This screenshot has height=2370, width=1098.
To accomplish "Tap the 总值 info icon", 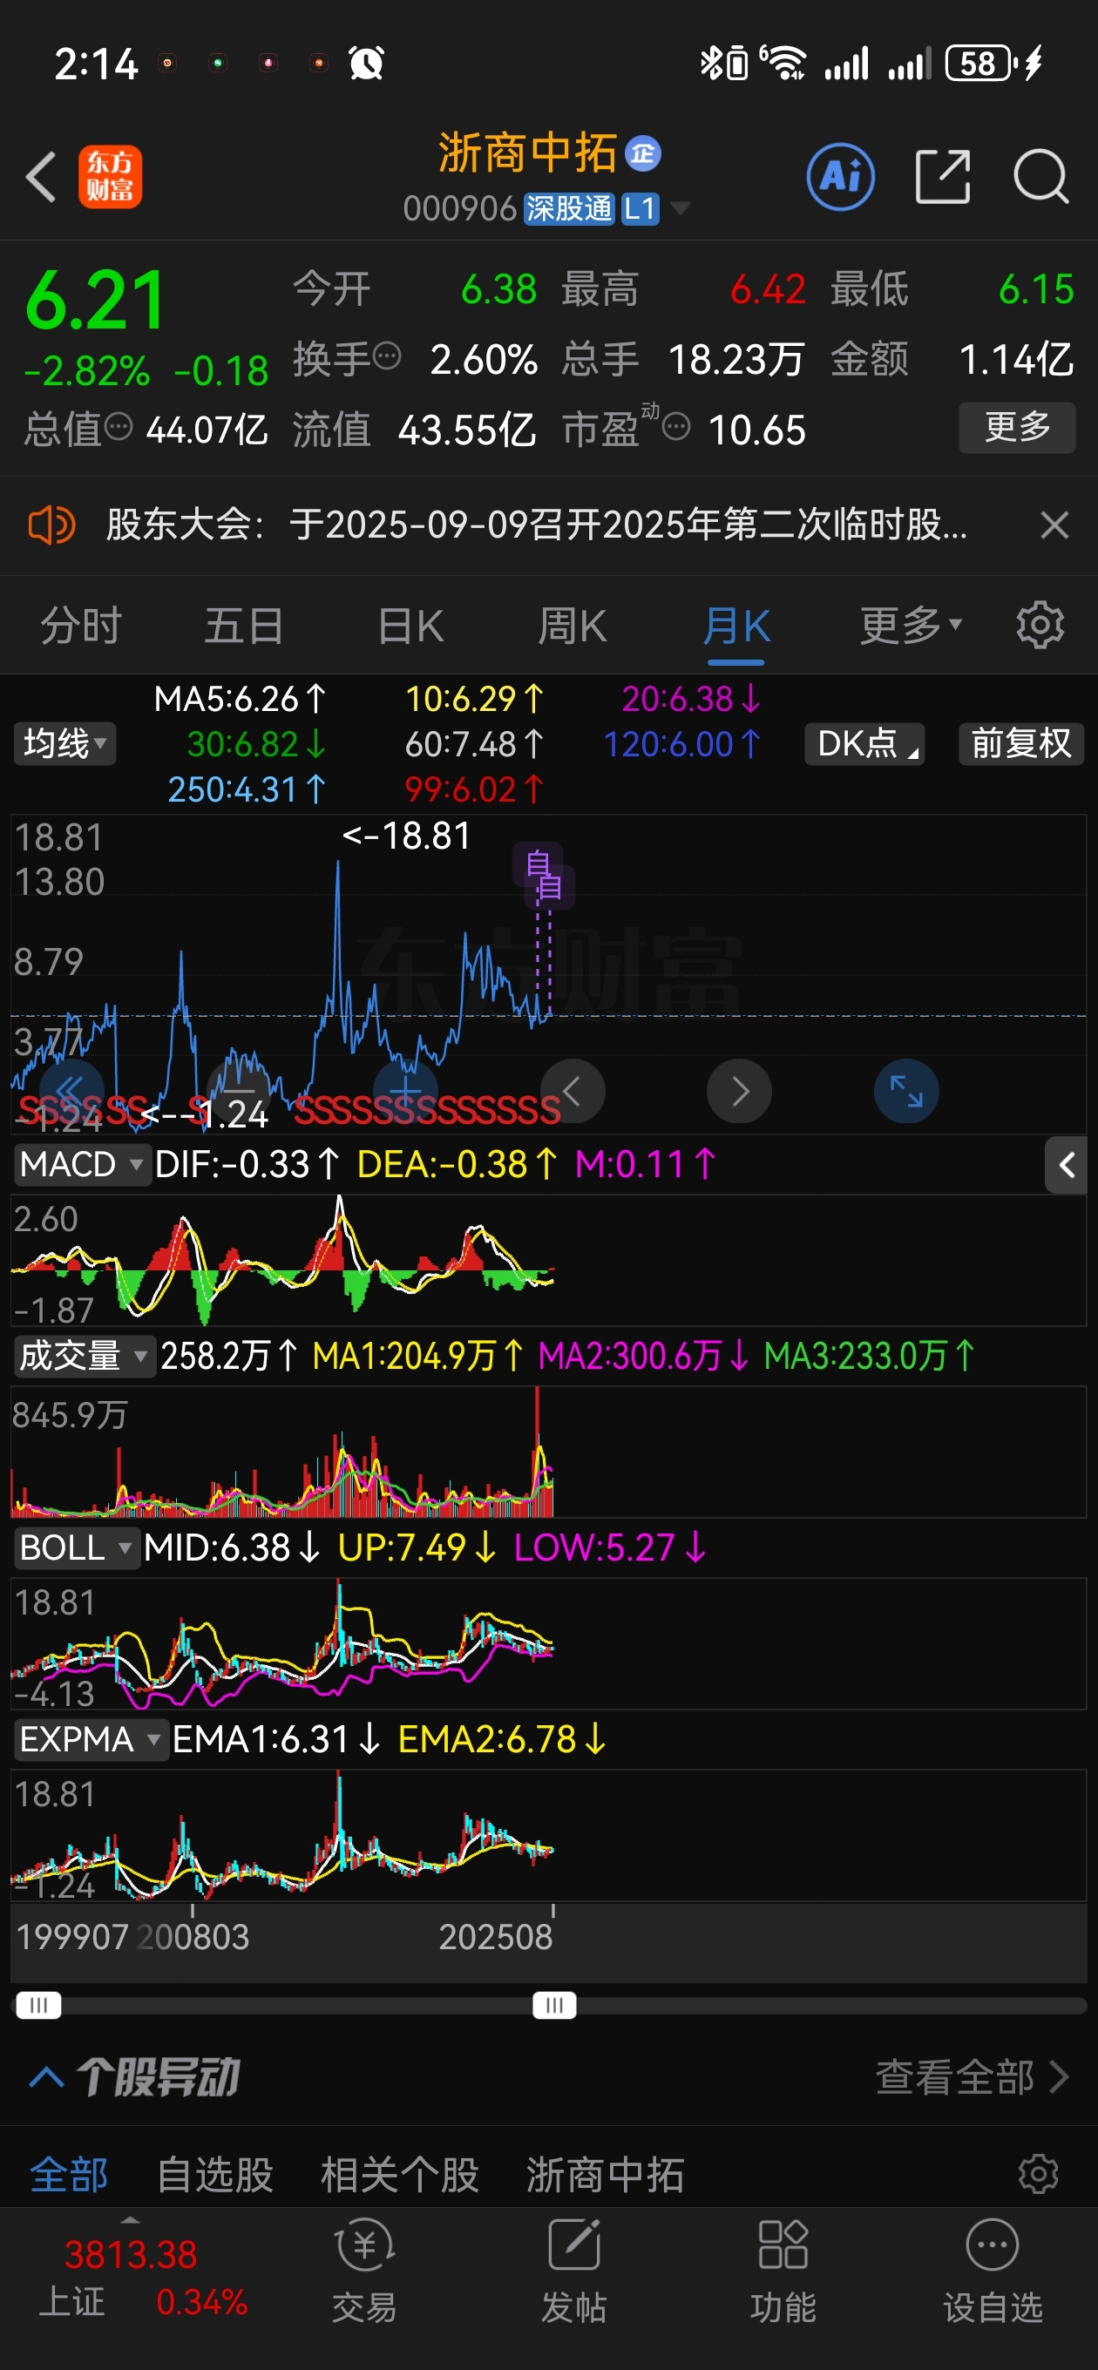I will [118, 427].
